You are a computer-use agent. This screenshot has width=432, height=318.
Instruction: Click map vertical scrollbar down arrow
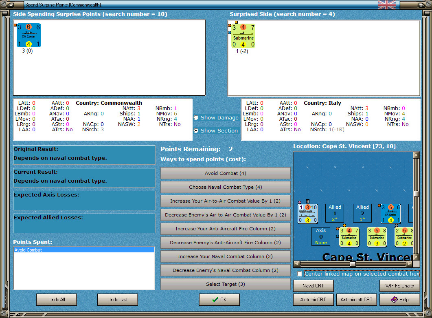[416, 257]
